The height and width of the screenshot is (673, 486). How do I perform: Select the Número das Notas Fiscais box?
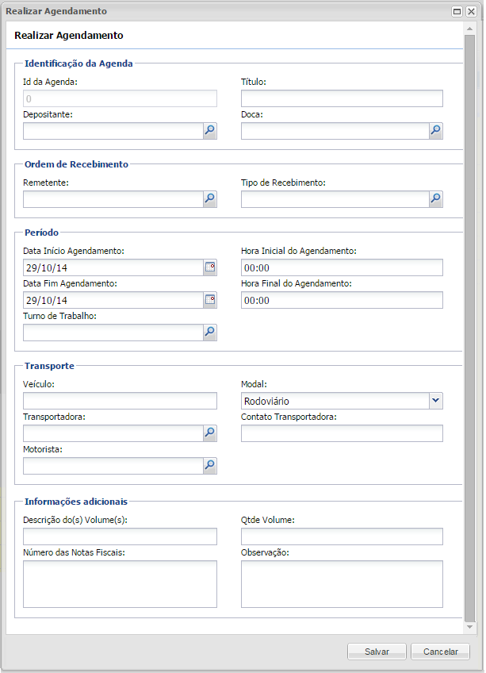(120, 584)
